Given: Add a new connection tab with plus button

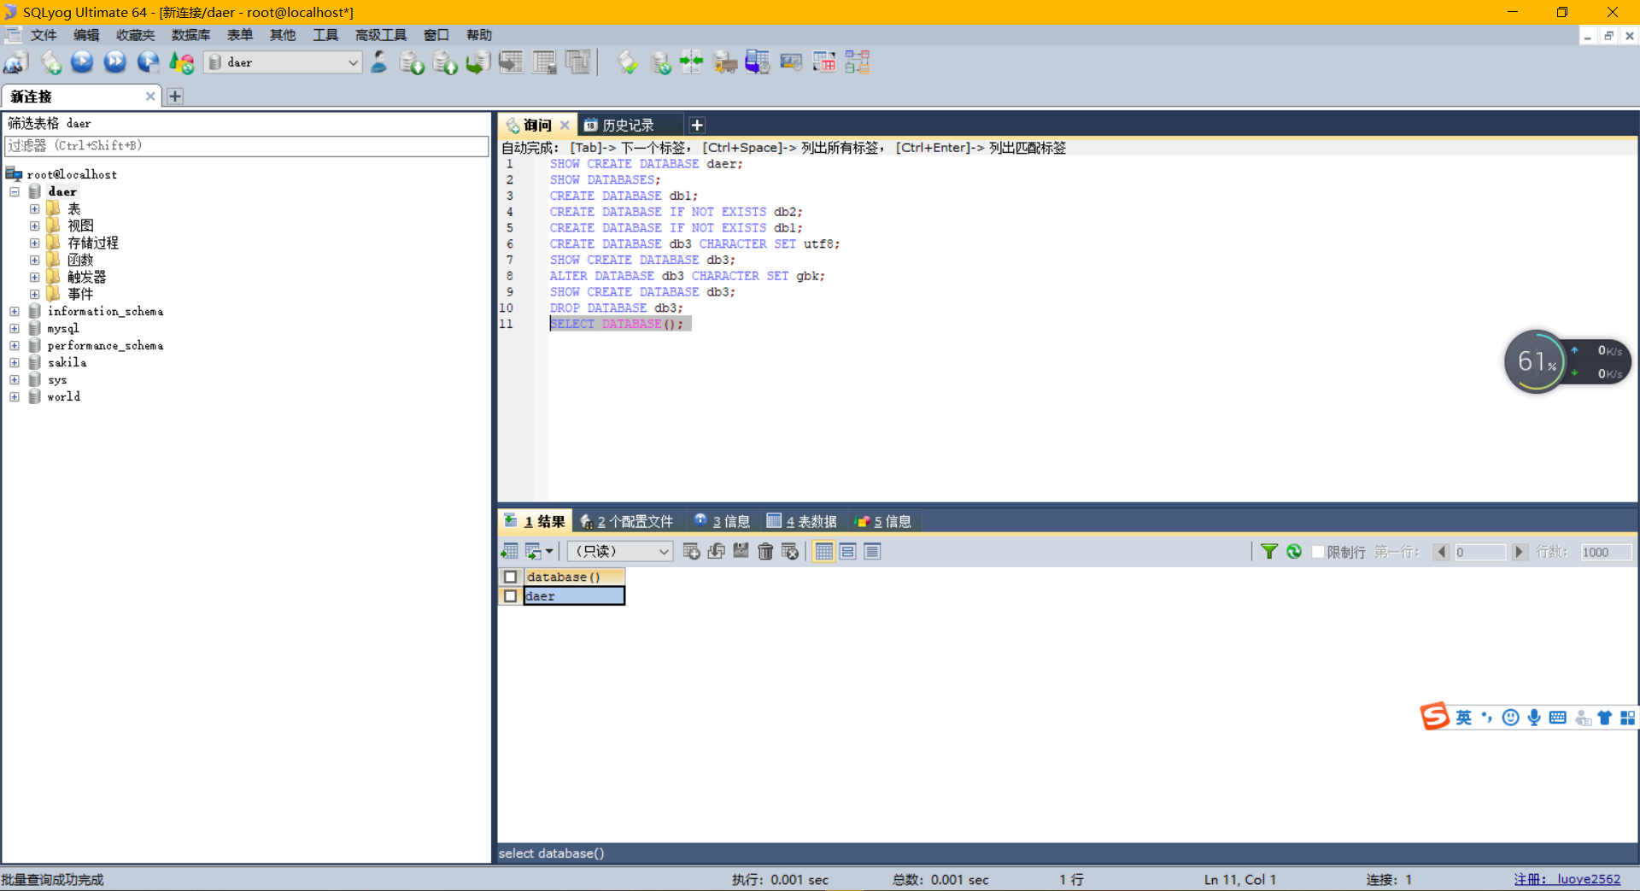Looking at the screenshot, I should (x=175, y=97).
